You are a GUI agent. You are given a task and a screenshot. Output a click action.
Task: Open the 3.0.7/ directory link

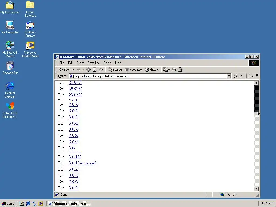(74, 129)
